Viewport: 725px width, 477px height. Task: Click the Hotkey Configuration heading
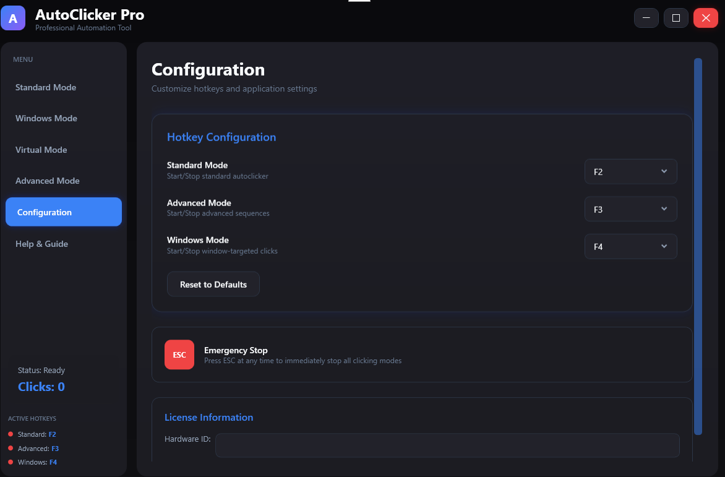(x=221, y=137)
